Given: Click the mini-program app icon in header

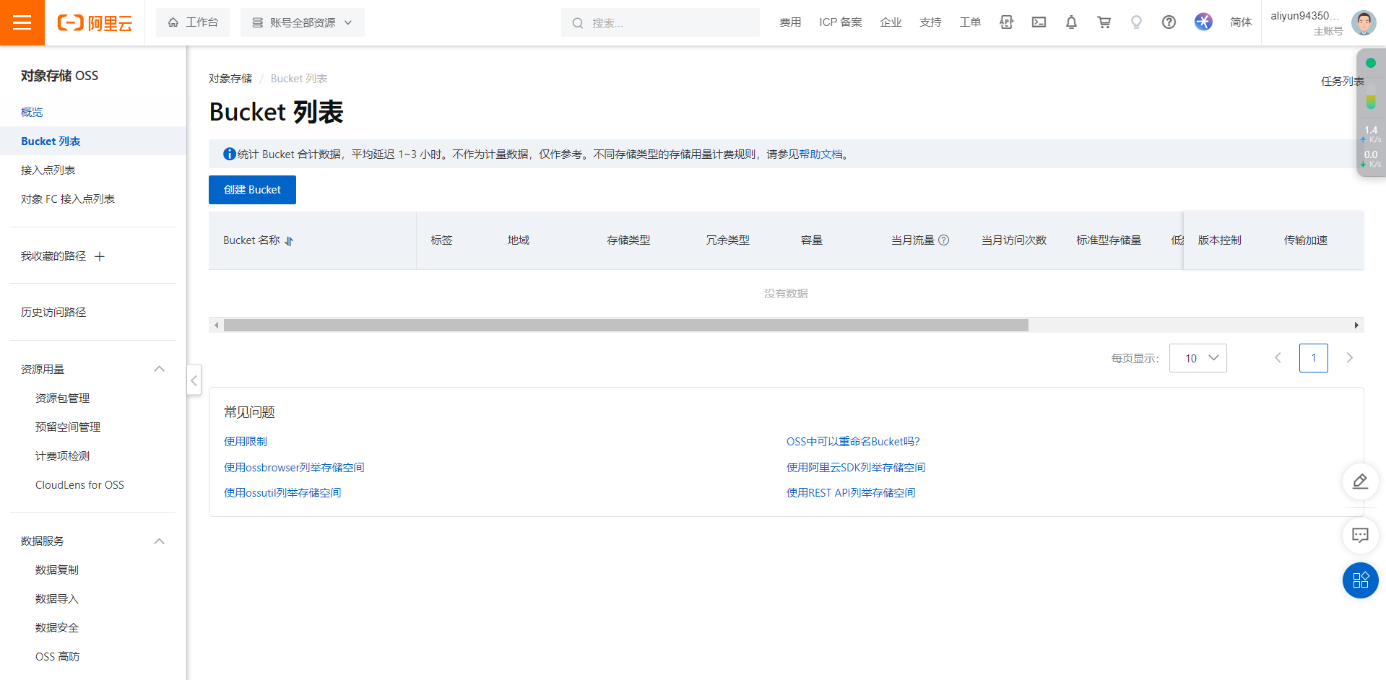Looking at the screenshot, I should 1006,22.
